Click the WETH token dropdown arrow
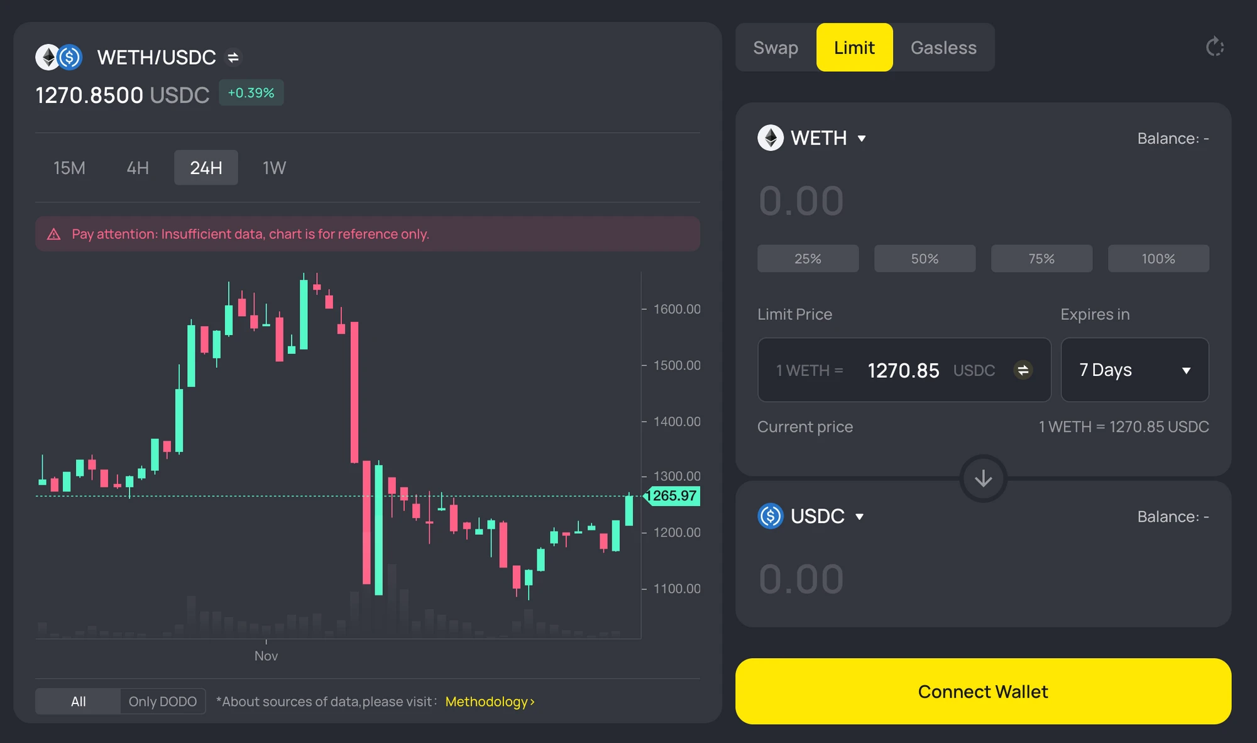 pos(864,137)
